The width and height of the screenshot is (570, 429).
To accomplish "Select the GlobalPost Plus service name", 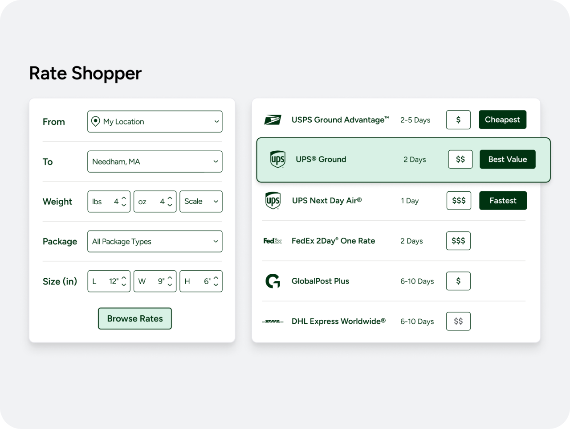I will tap(320, 281).
